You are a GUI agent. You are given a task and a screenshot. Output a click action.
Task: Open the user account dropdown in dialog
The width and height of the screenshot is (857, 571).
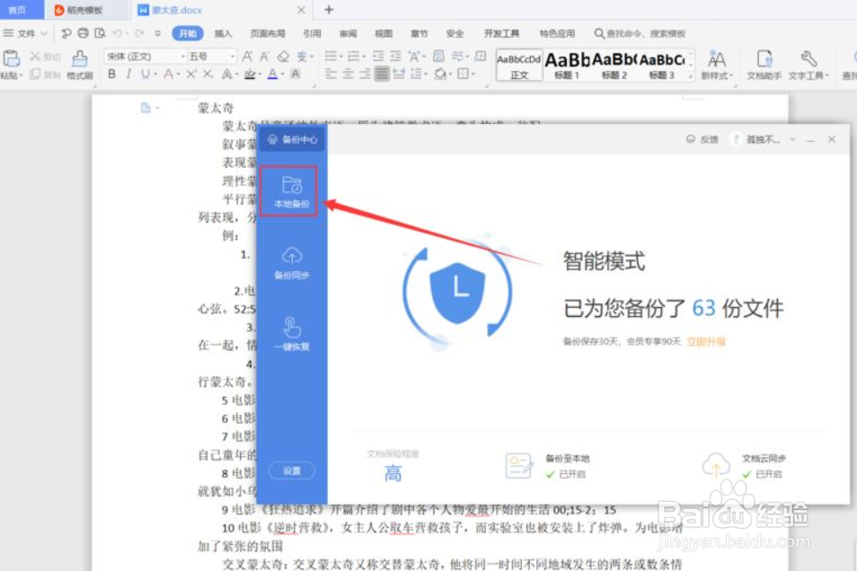792,139
